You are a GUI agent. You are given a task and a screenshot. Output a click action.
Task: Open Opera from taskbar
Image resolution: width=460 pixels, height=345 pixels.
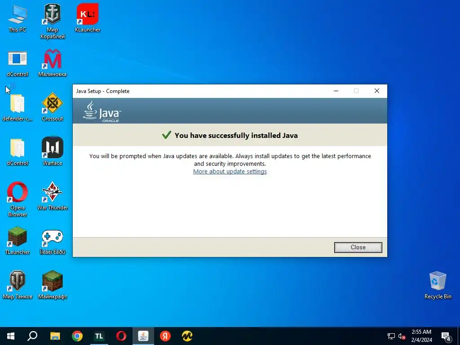click(121, 336)
